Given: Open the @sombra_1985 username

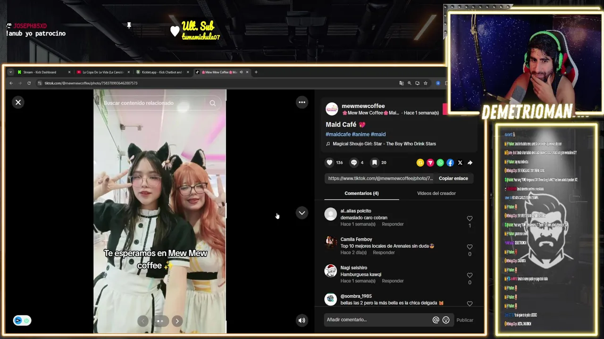Looking at the screenshot, I should [356, 296].
